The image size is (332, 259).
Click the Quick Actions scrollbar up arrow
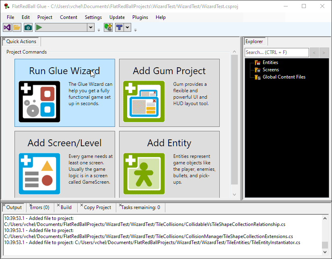point(234,52)
